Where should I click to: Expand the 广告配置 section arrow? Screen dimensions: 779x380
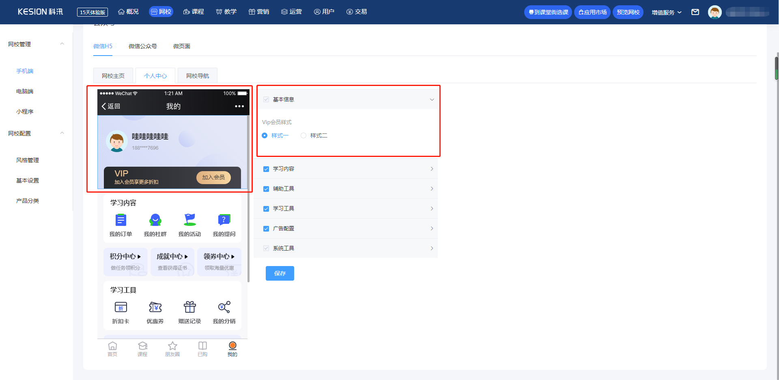[432, 228]
